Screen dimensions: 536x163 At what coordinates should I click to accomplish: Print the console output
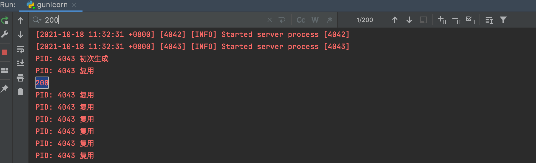(20, 78)
